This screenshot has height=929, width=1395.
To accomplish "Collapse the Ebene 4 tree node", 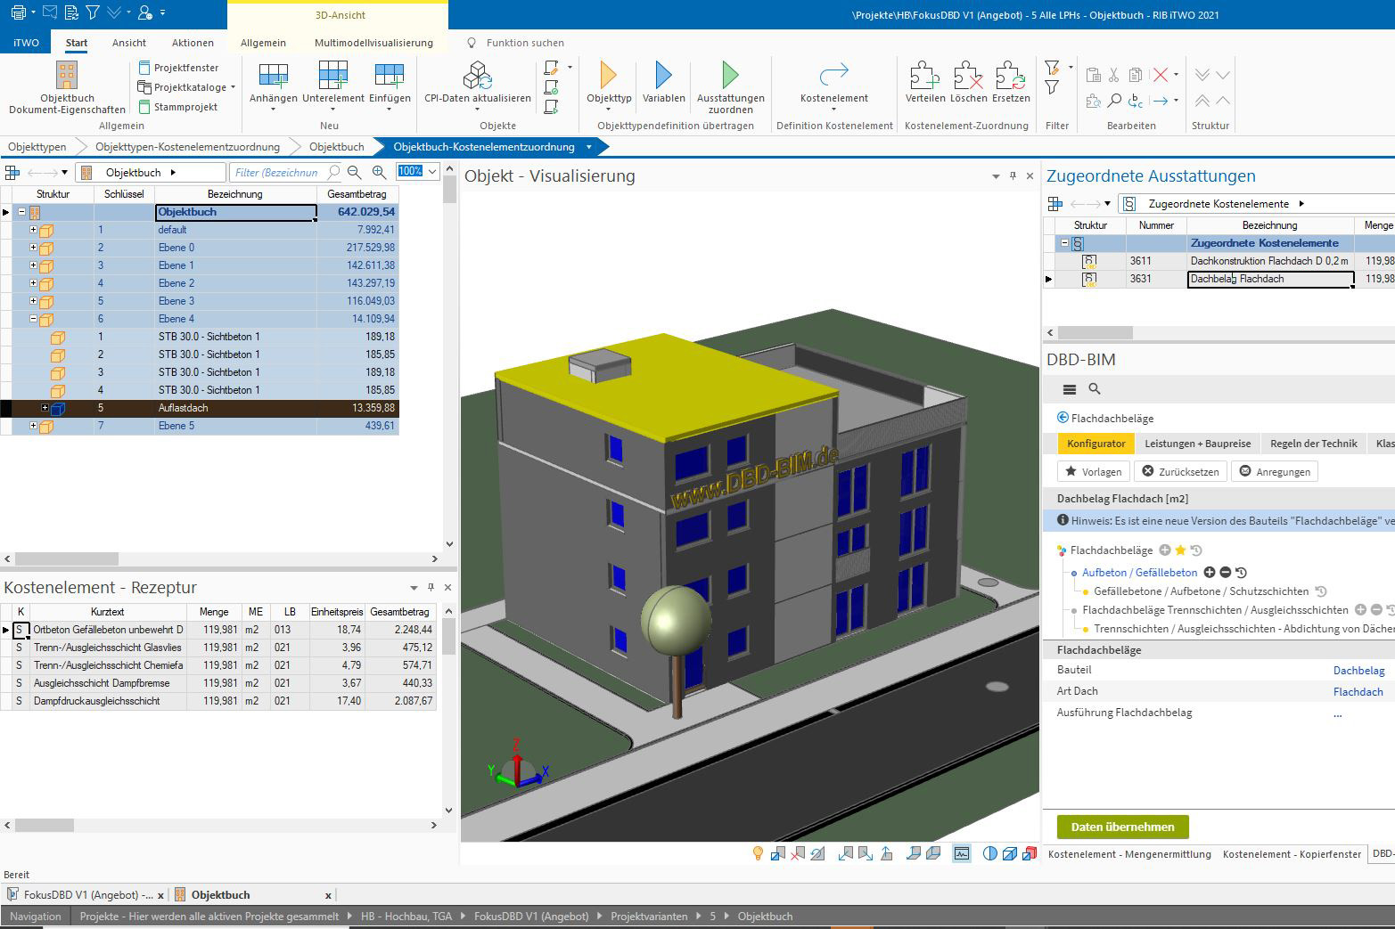I will point(34,319).
